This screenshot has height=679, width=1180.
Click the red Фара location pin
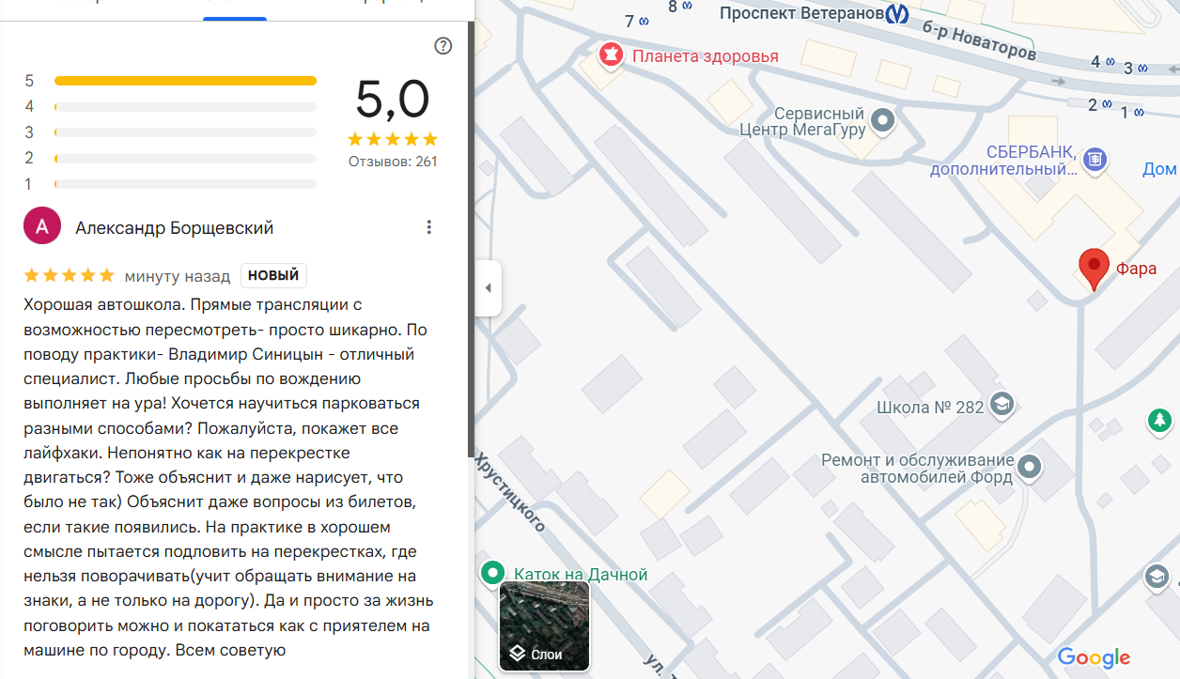pos(1093,269)
